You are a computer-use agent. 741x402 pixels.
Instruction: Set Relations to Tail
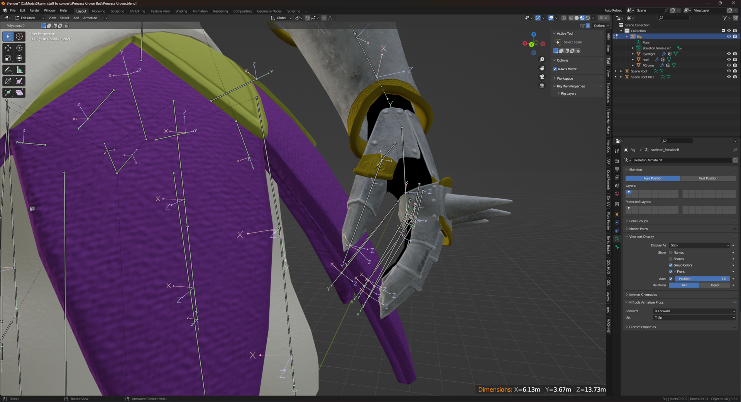point(684,285)
